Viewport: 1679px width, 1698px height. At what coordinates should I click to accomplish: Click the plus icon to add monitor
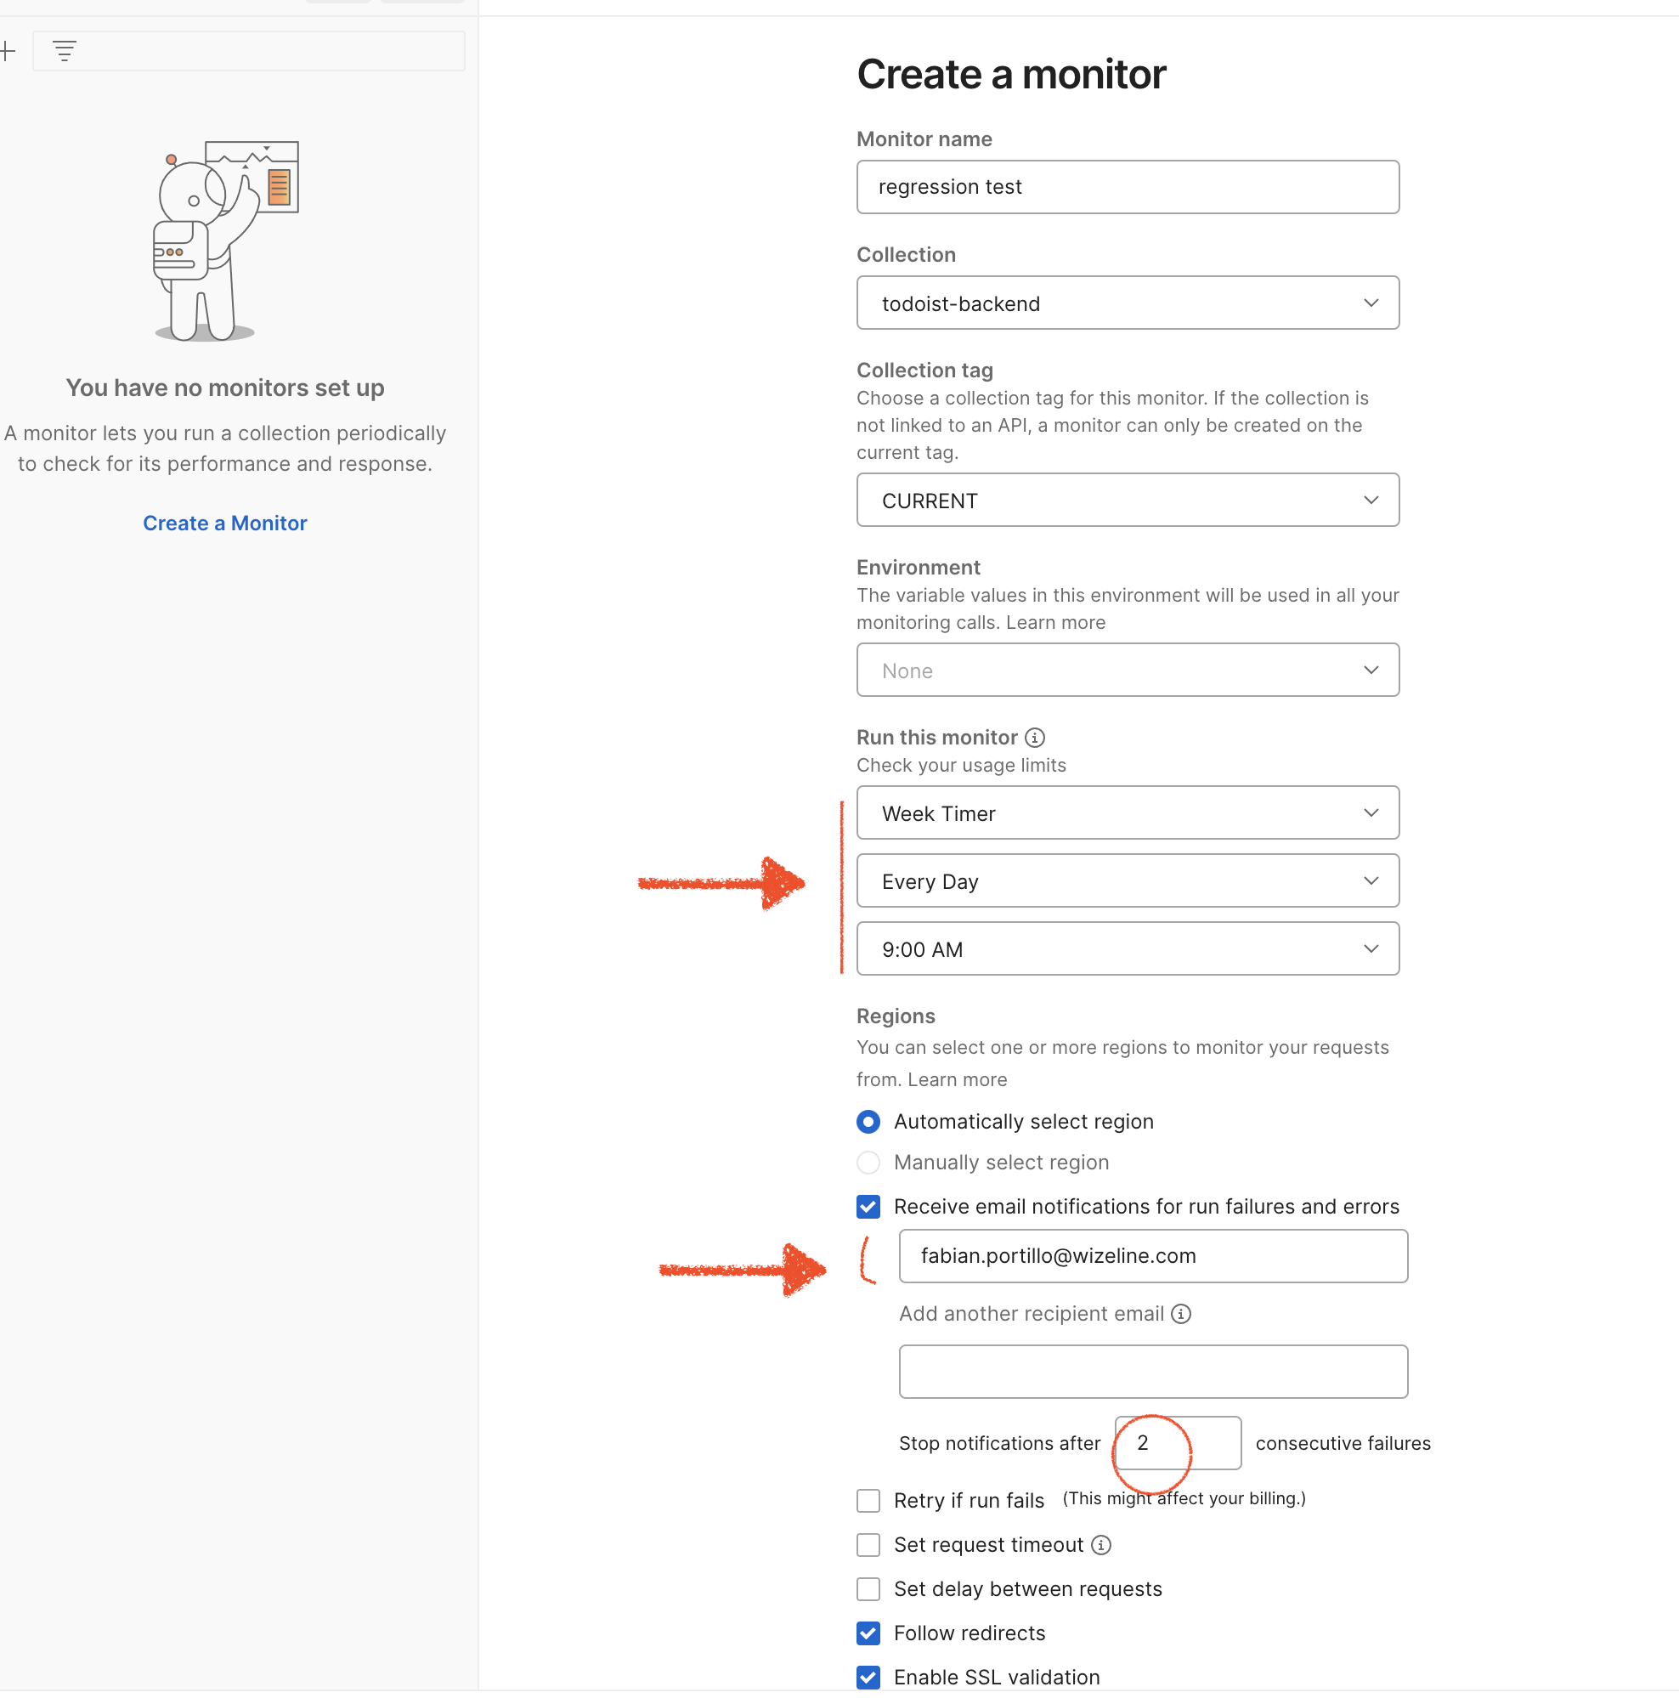pos(8,51)
